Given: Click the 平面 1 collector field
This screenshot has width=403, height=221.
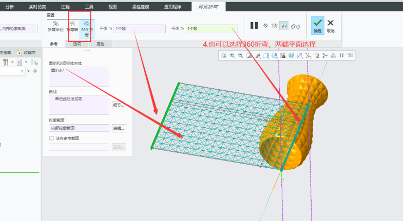Looking at the screenshot, I should 139,29.
